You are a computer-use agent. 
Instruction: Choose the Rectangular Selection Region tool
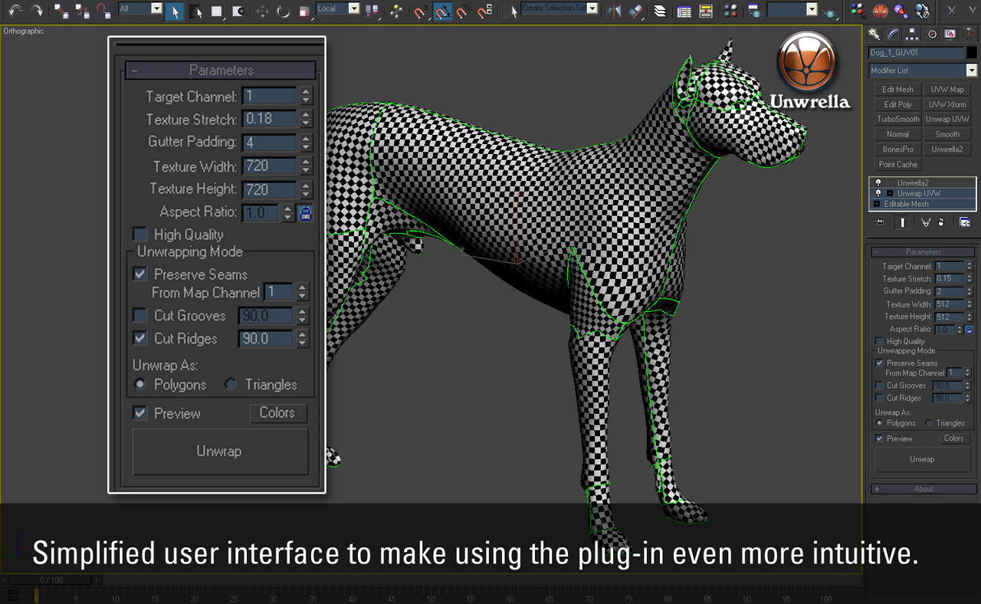pyautogui.click(x=217, y=11)
